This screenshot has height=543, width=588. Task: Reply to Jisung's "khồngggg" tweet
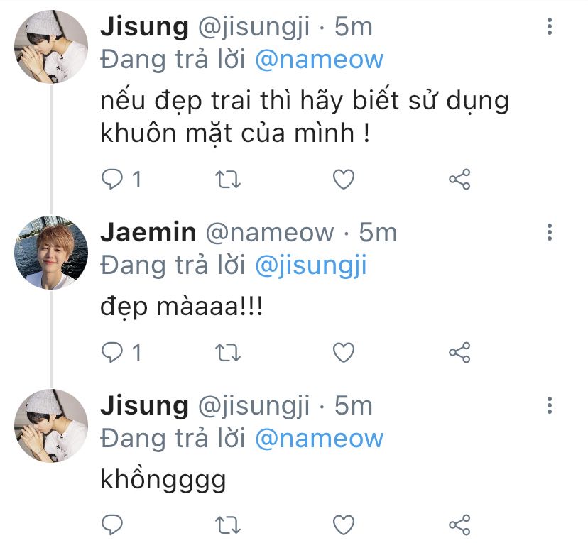click(112, 525)
